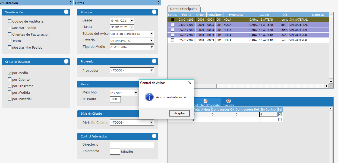Click the Directorio input field
Screen dimensions: 338x163
click(x=132, y=145)
